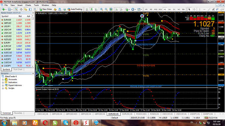This screenshot has width=225, height=126.
Task: Expand the Expert Advisors tree node
Action: pos(3,85)
